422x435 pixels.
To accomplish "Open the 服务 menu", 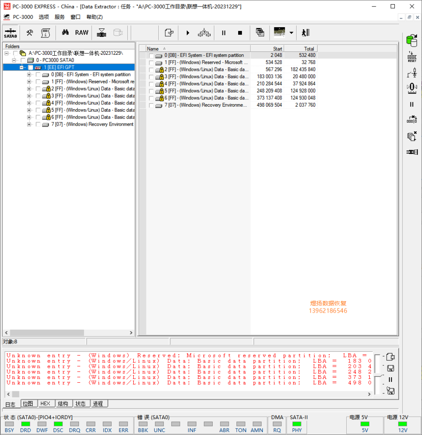I will (x=59, y=17).
